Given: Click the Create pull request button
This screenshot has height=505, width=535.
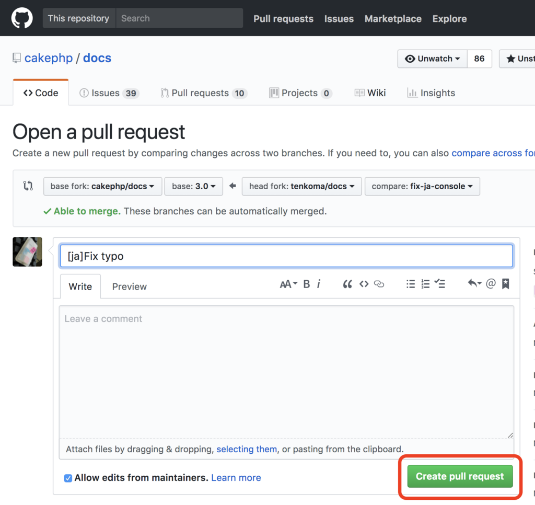Looking at the screenshot, I should (460, 476).
